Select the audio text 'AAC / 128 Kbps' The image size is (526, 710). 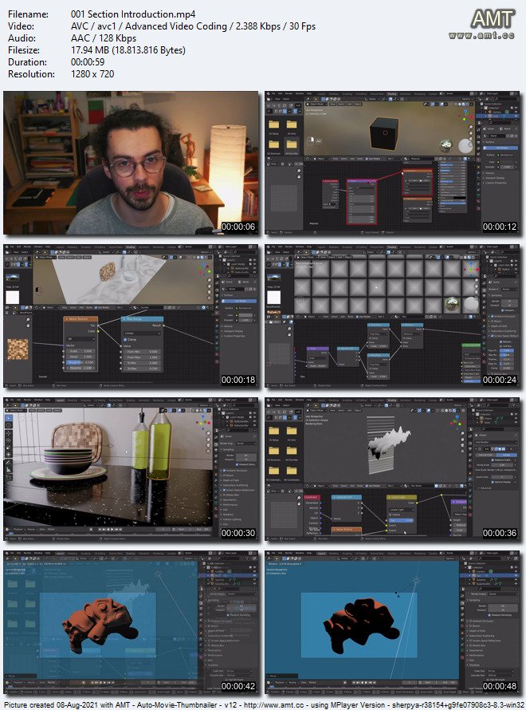pos(104,38)
